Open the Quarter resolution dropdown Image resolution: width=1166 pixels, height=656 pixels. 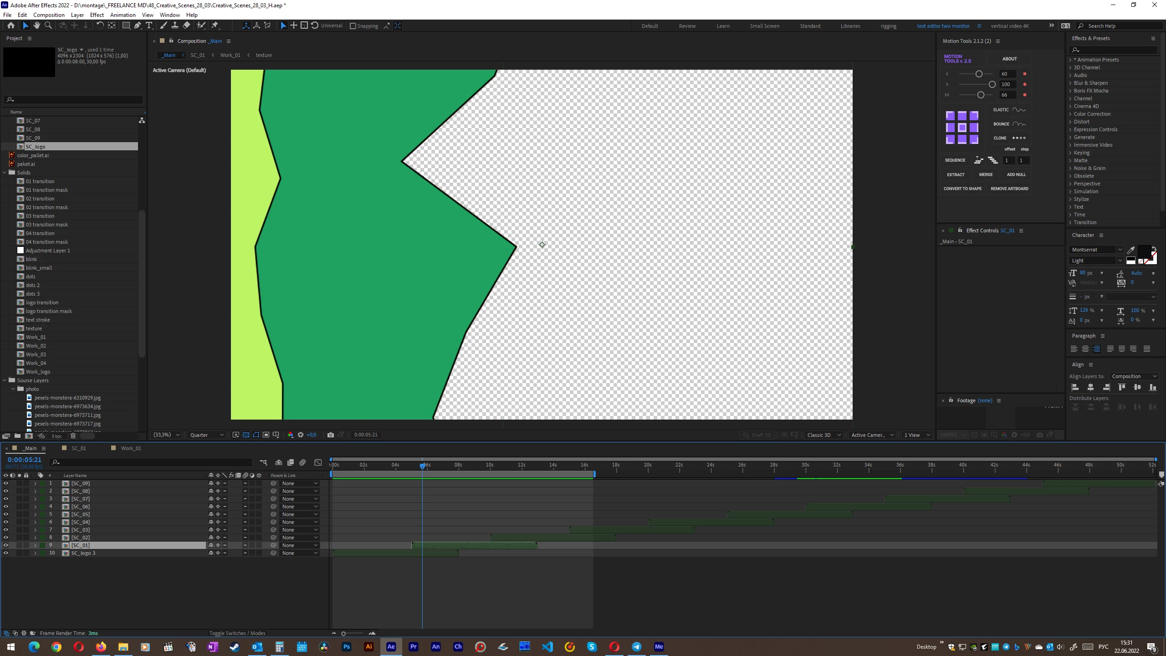tap(207, 435)
